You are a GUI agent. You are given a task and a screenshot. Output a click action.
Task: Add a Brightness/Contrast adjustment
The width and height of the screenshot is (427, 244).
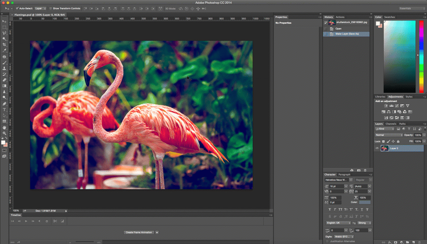click(x=386, y=106)
